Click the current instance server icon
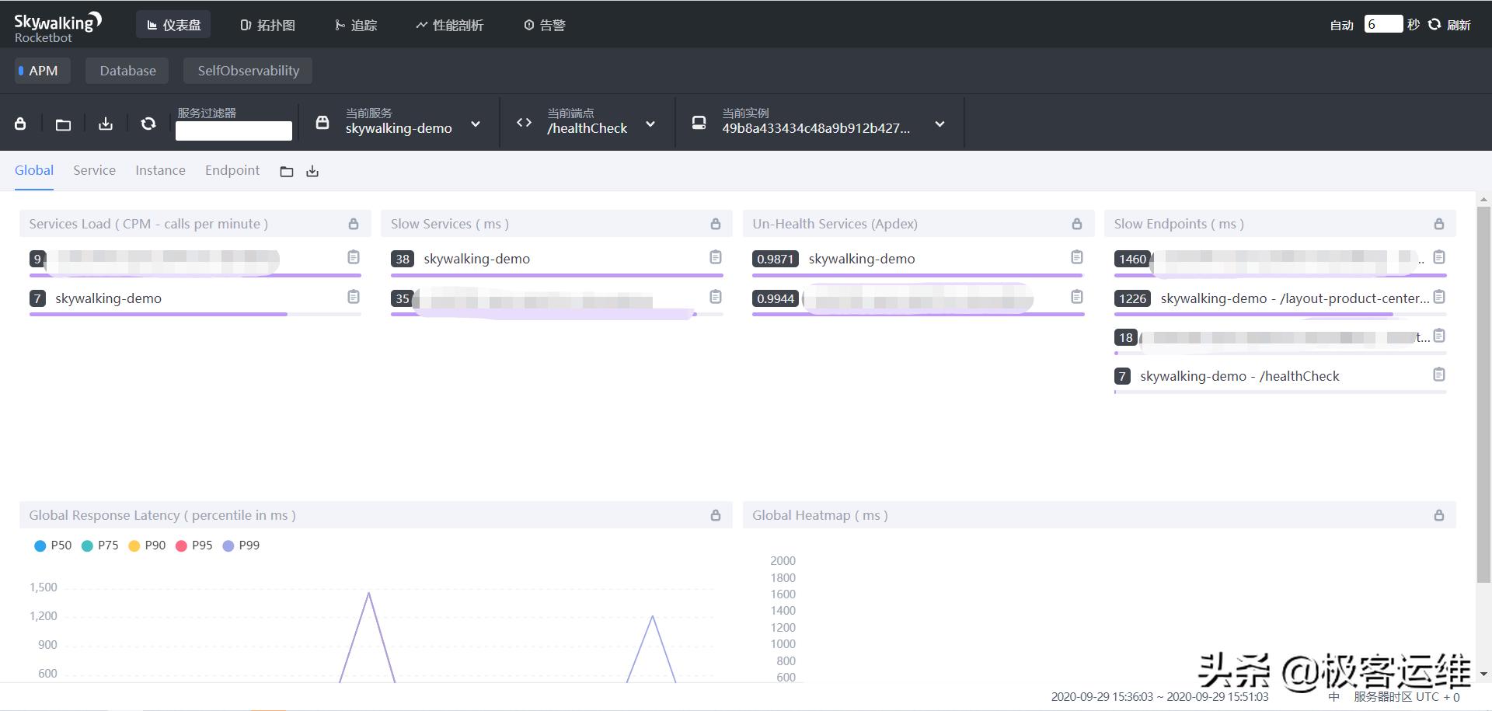Screen dimensions: 1492x711 [x=699, y=123]
